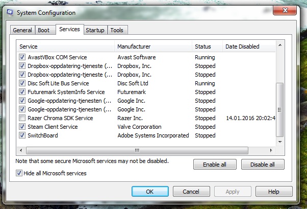Uncheck the Steam Client Service checkbox
The height and width of the screenshot is (209, 307).
22,127
